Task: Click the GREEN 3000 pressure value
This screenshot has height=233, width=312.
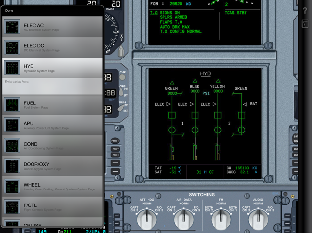Action: point(172,93)
